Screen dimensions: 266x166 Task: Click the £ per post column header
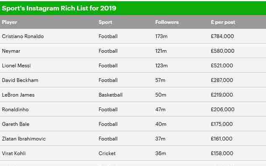(x=223, y=22)
